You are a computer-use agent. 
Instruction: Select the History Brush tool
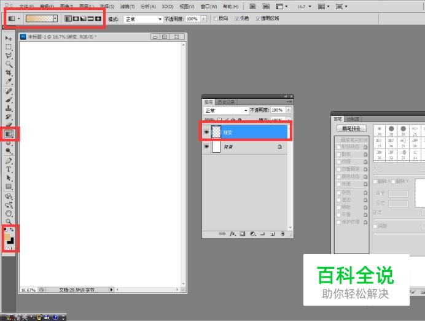pos(9,117)
